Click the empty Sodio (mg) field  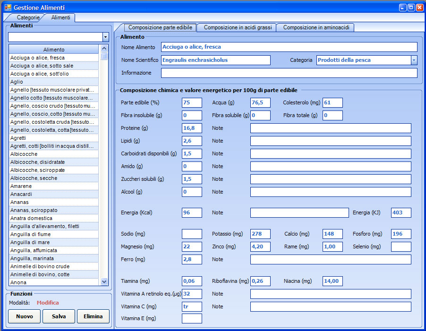[192, 234]
